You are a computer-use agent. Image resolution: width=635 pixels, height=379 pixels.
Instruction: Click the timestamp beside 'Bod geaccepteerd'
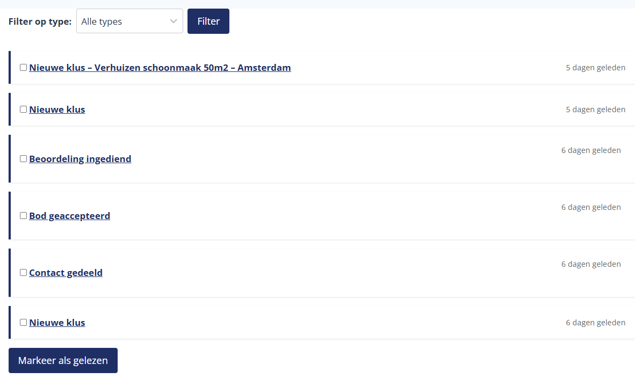click(x=591, y=207)
